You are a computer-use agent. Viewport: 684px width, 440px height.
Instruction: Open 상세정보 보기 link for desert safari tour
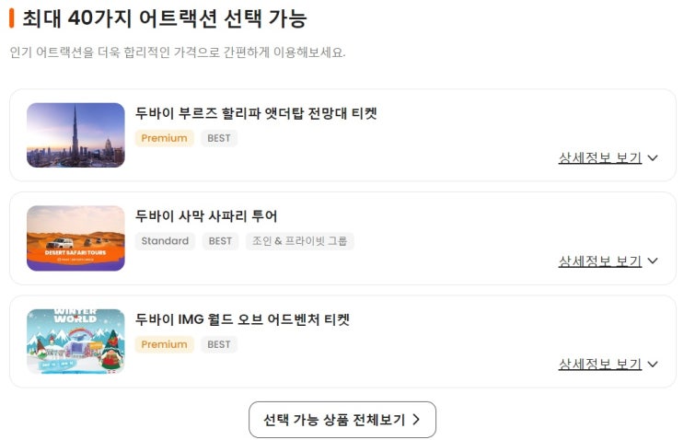(x=599, y=261)
